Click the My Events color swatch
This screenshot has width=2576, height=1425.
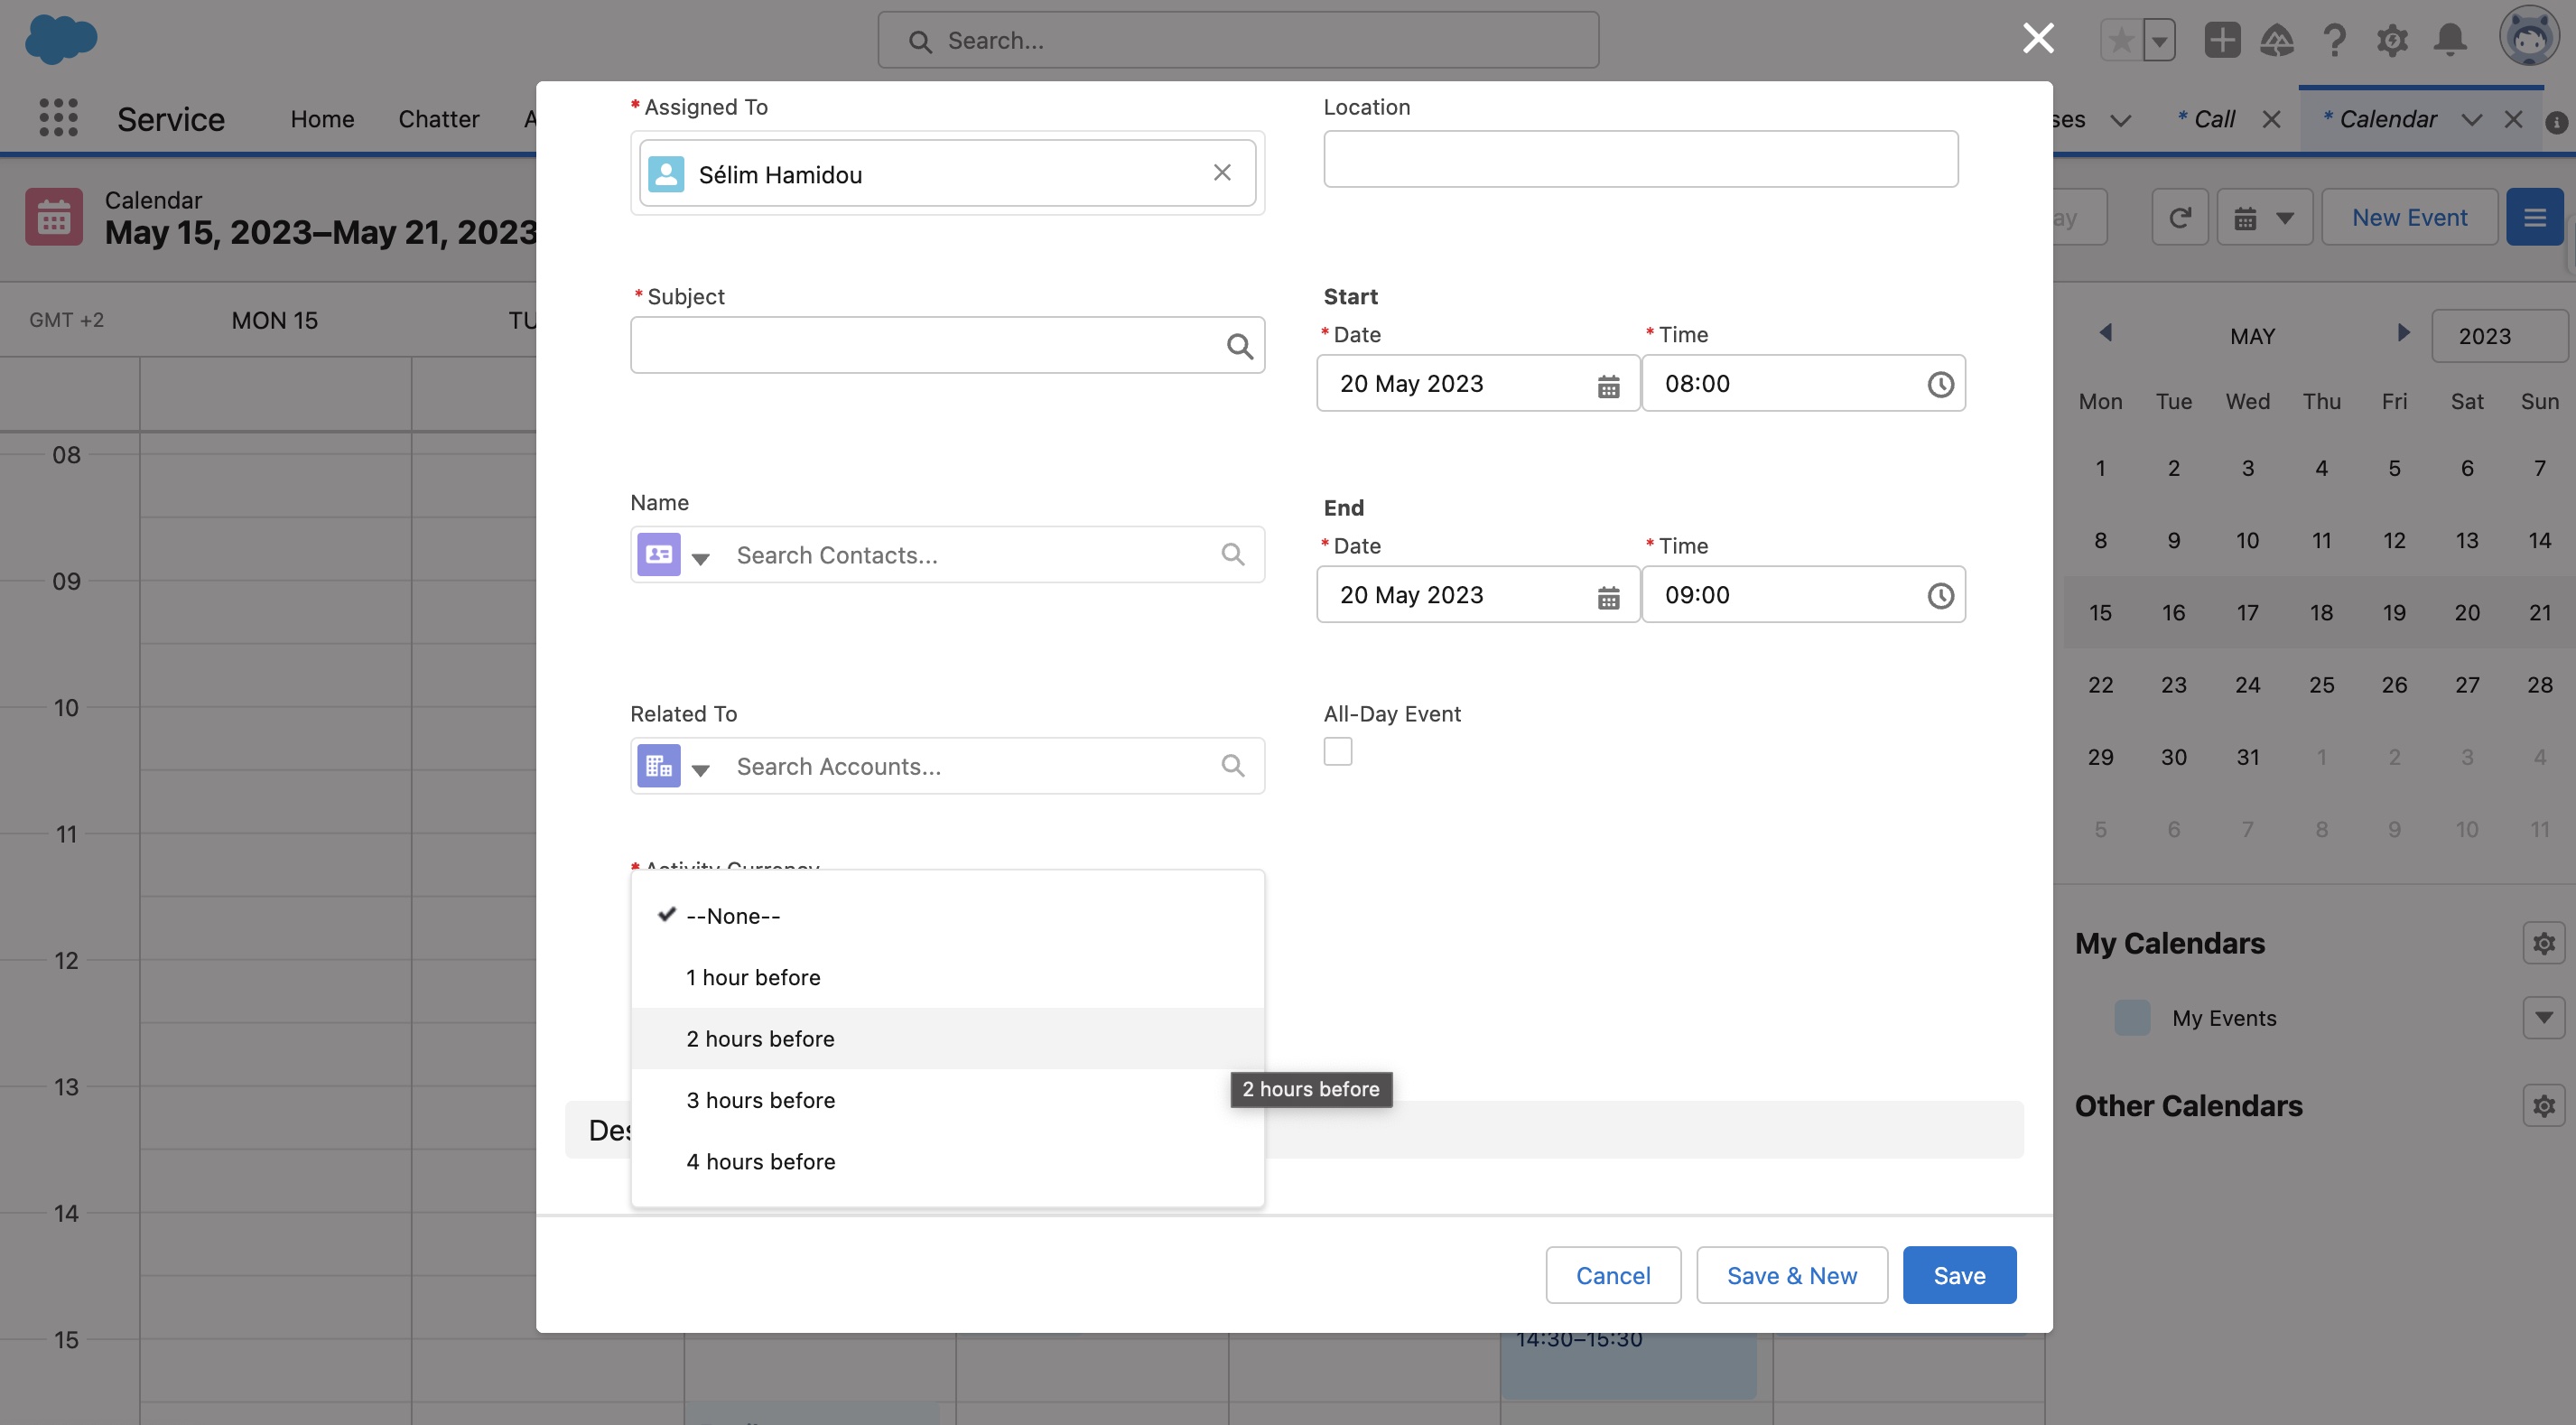pos(2131,1018)
